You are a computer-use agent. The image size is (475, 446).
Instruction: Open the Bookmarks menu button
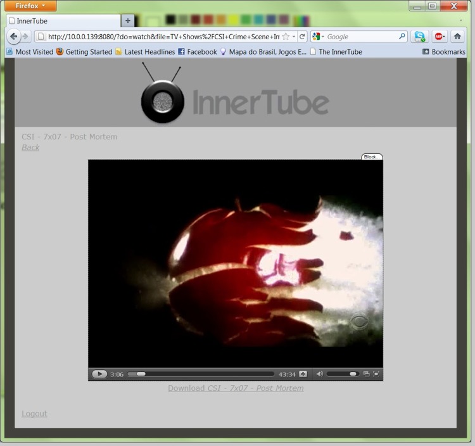(x=444, y=52)
